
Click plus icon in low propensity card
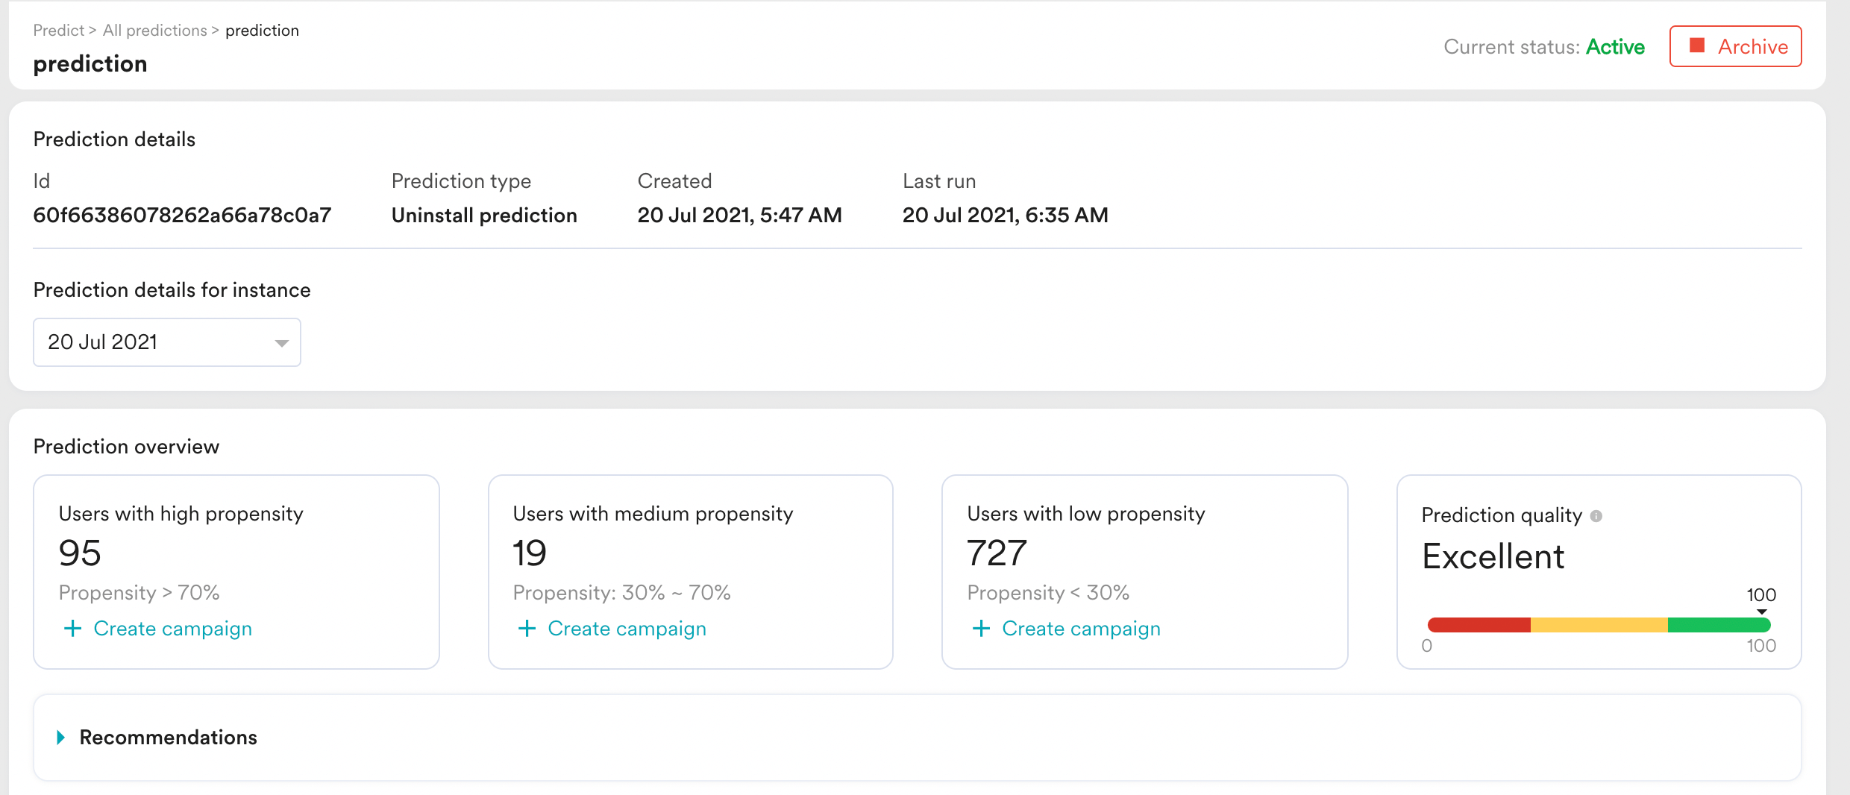pyautogui.click(x=981, y=629)
